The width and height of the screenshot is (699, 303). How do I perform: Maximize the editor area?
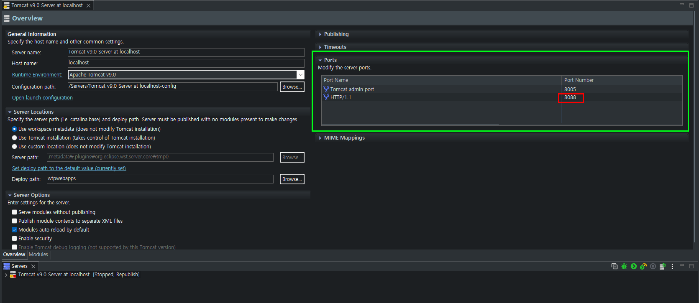coord(691,5)
